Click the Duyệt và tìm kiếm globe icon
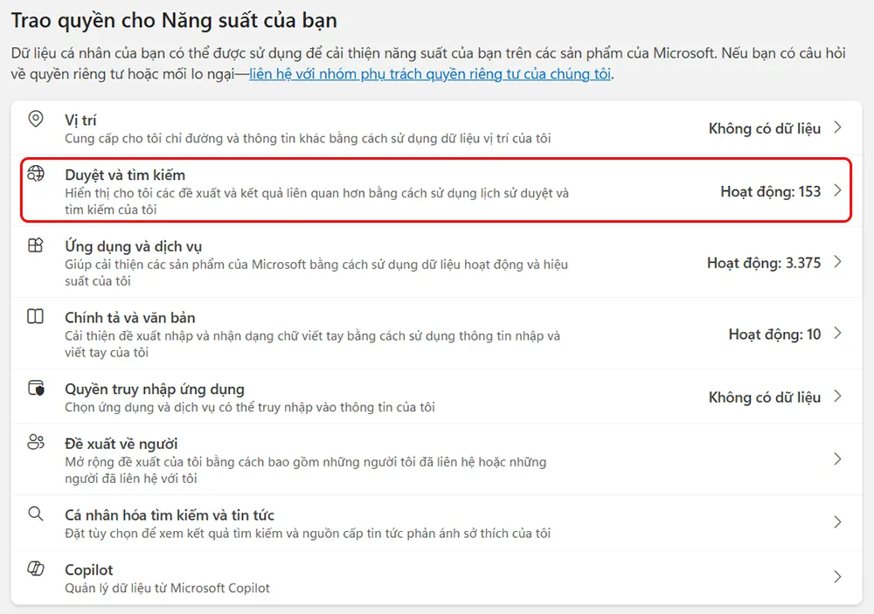 pyautogui.click(x=36, y=174)
